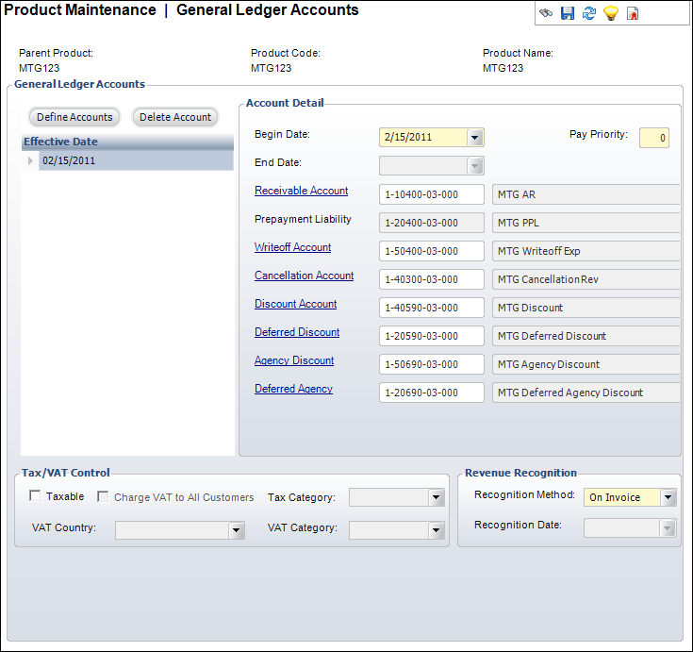Image resolution: width=693 pixels, height=652 pixels.
Task: Expand the VAT Country dropdown
Action: click(236, 530)
